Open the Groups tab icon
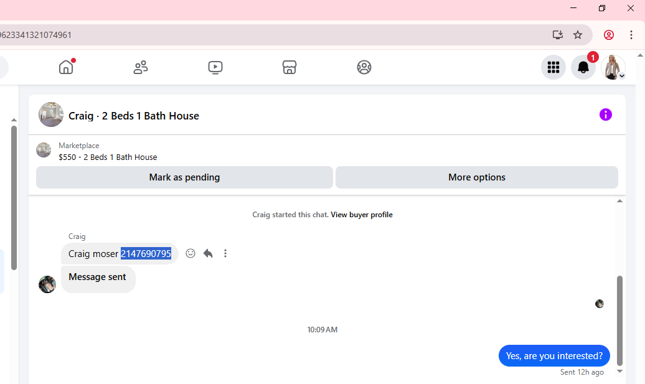 (x=364, y=67)
